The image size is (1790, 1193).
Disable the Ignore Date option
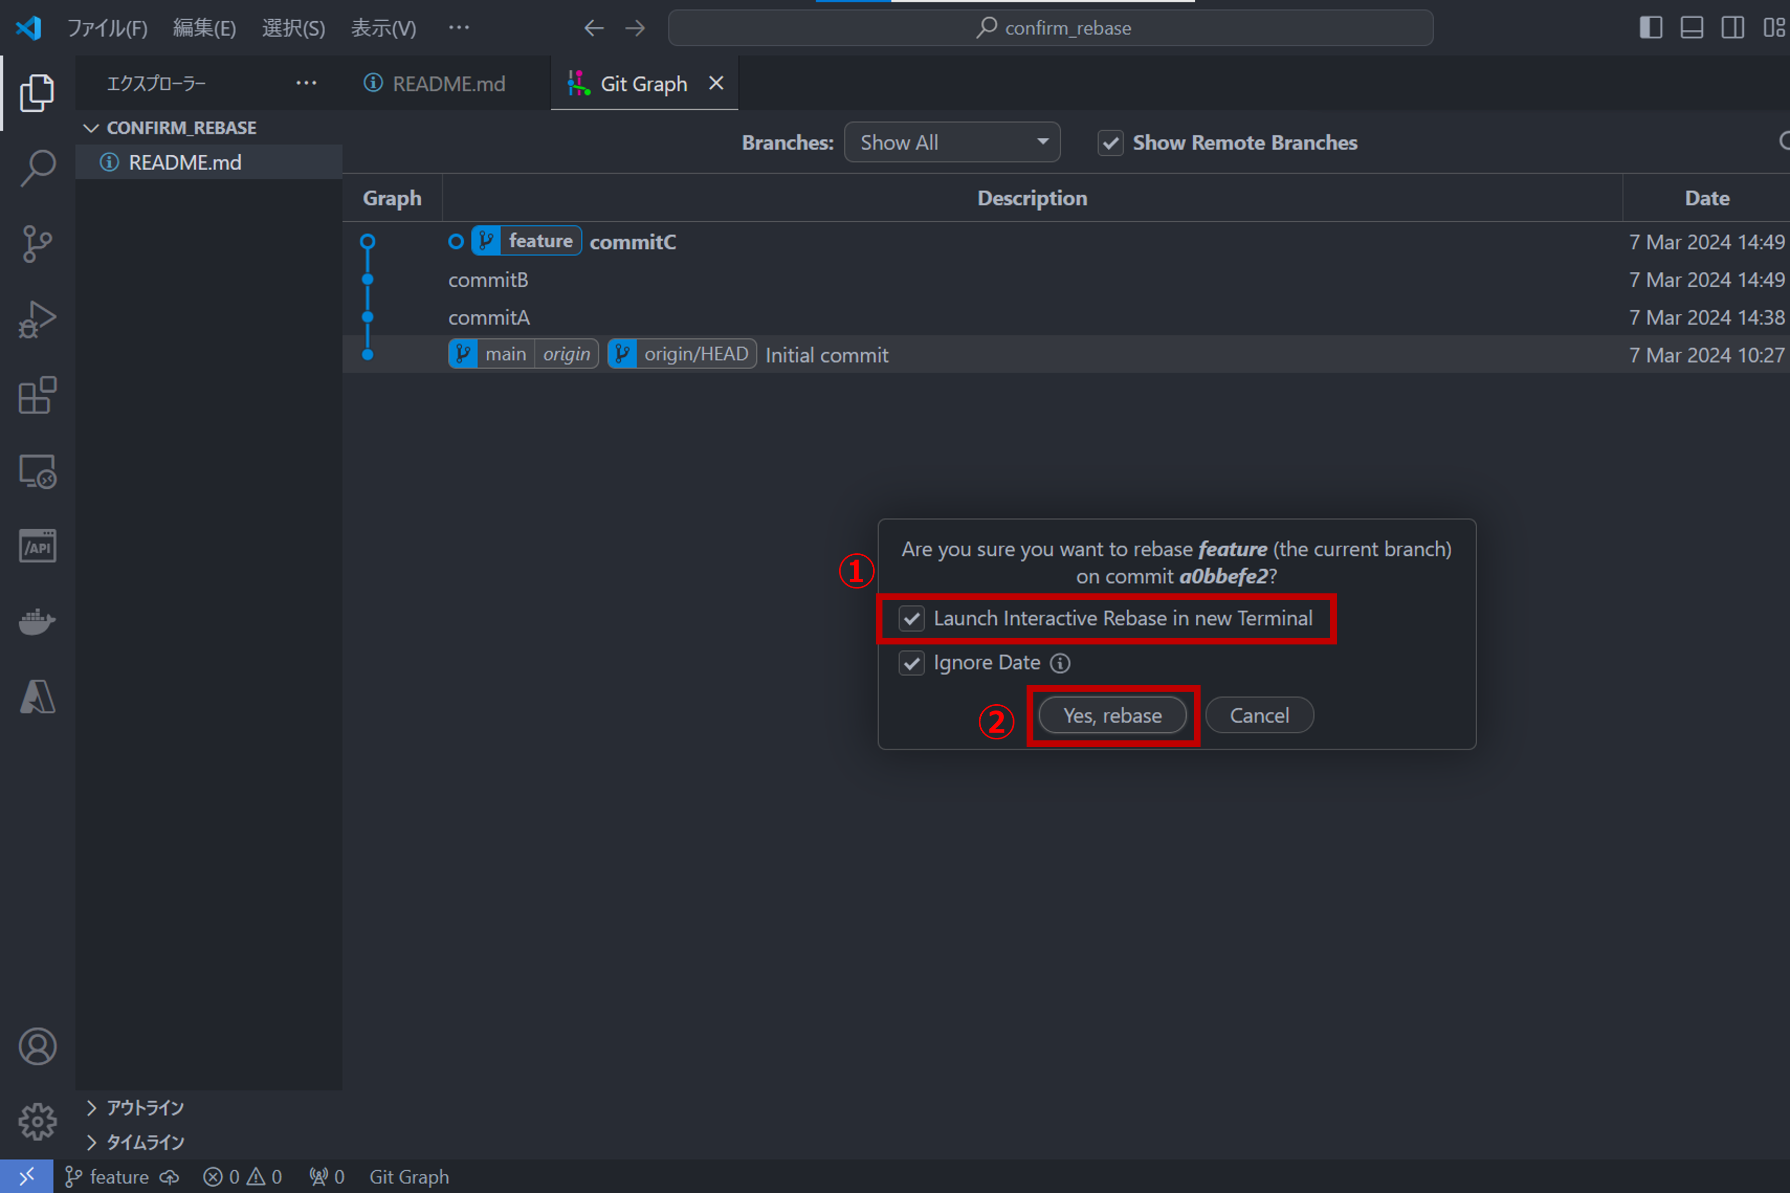click(911, 663)
